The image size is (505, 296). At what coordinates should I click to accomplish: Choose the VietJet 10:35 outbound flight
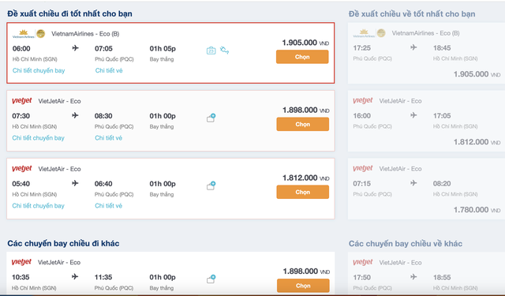(303, 286)
